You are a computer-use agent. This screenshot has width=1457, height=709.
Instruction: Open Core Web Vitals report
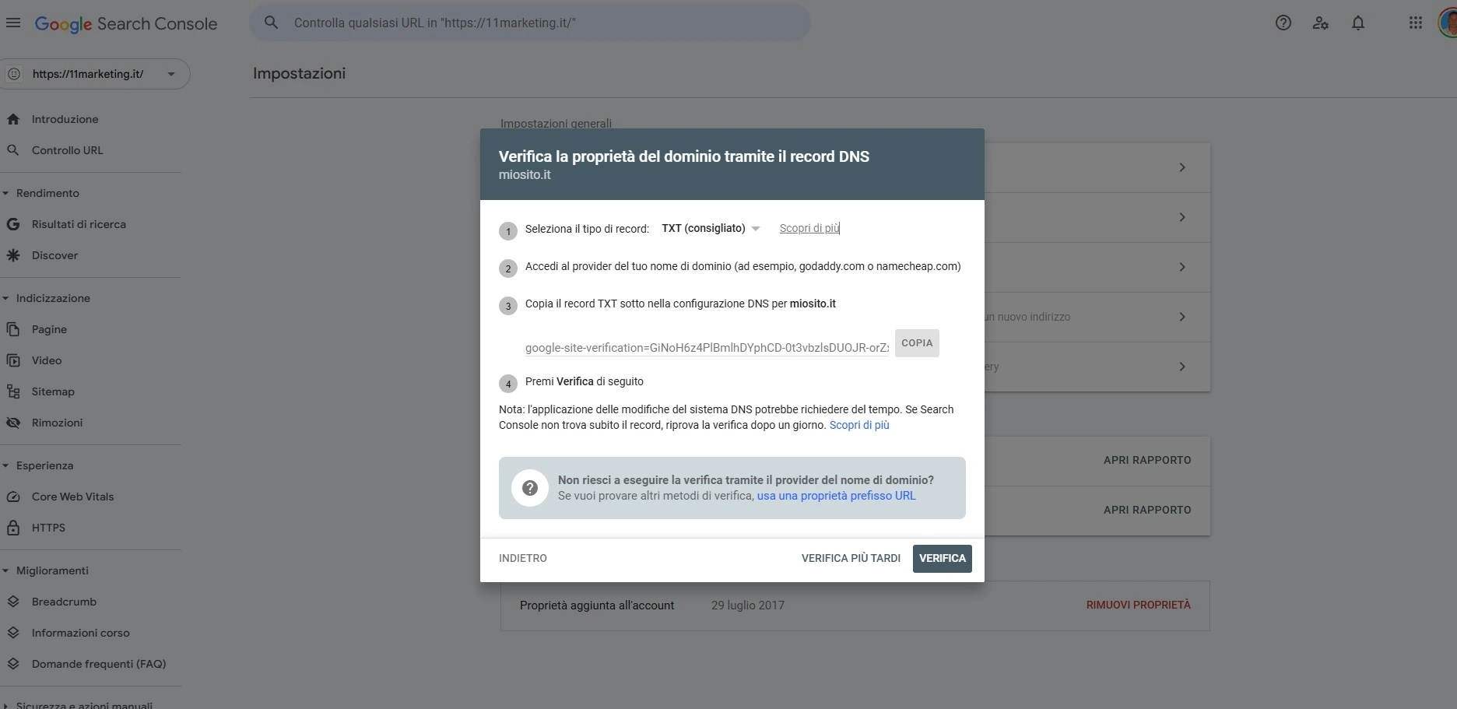click(x=72, y=497)
